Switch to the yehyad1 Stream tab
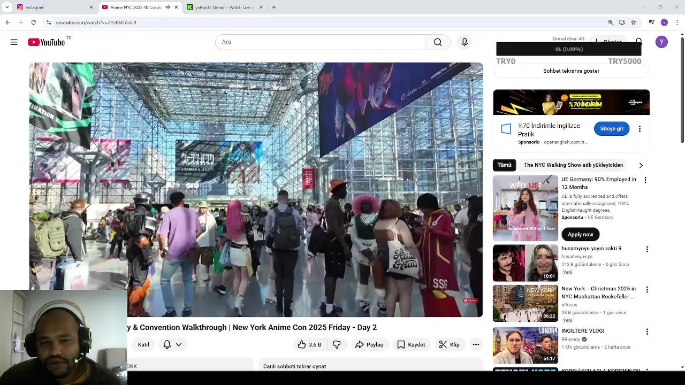This screenshot has width=685, height=385. point(222,7)
